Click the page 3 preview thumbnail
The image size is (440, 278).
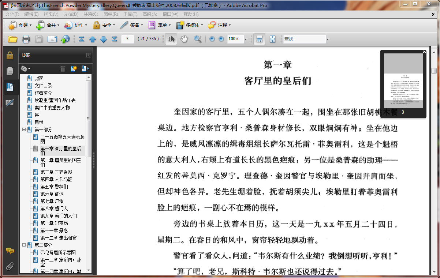[403, 81]
